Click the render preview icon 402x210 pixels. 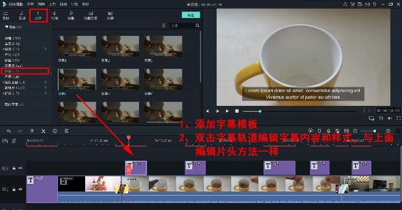pyautogui.click(x=310, y=131)
